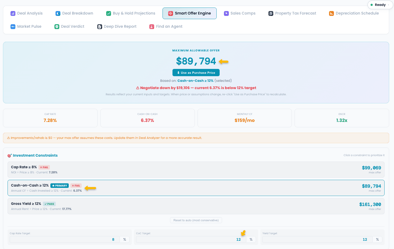Open the Depreciation Schedule tab
Image resolution: width=394 pixels, height=249 pixels.
point(354,13)
